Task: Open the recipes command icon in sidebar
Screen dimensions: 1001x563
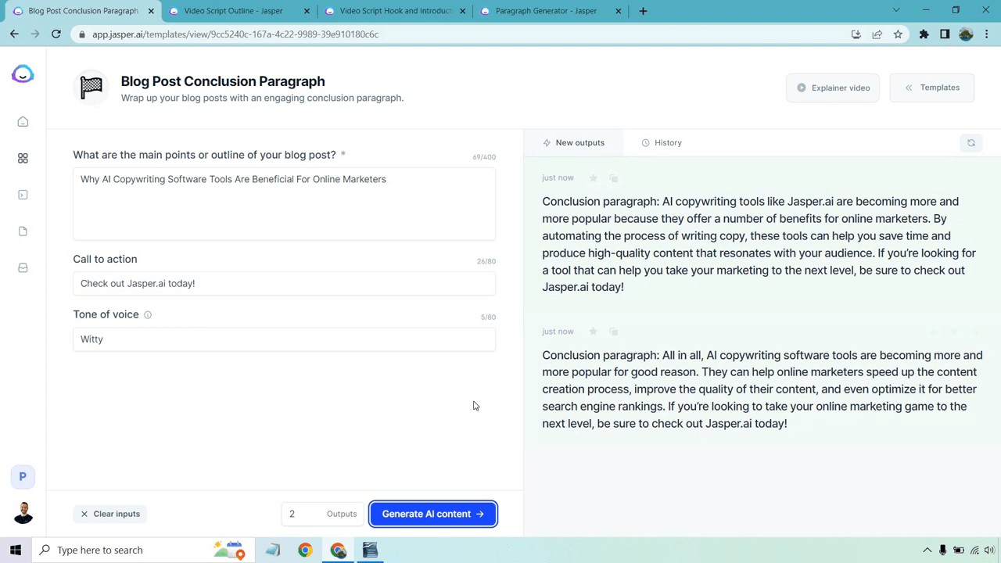Action: coord(23,195)
